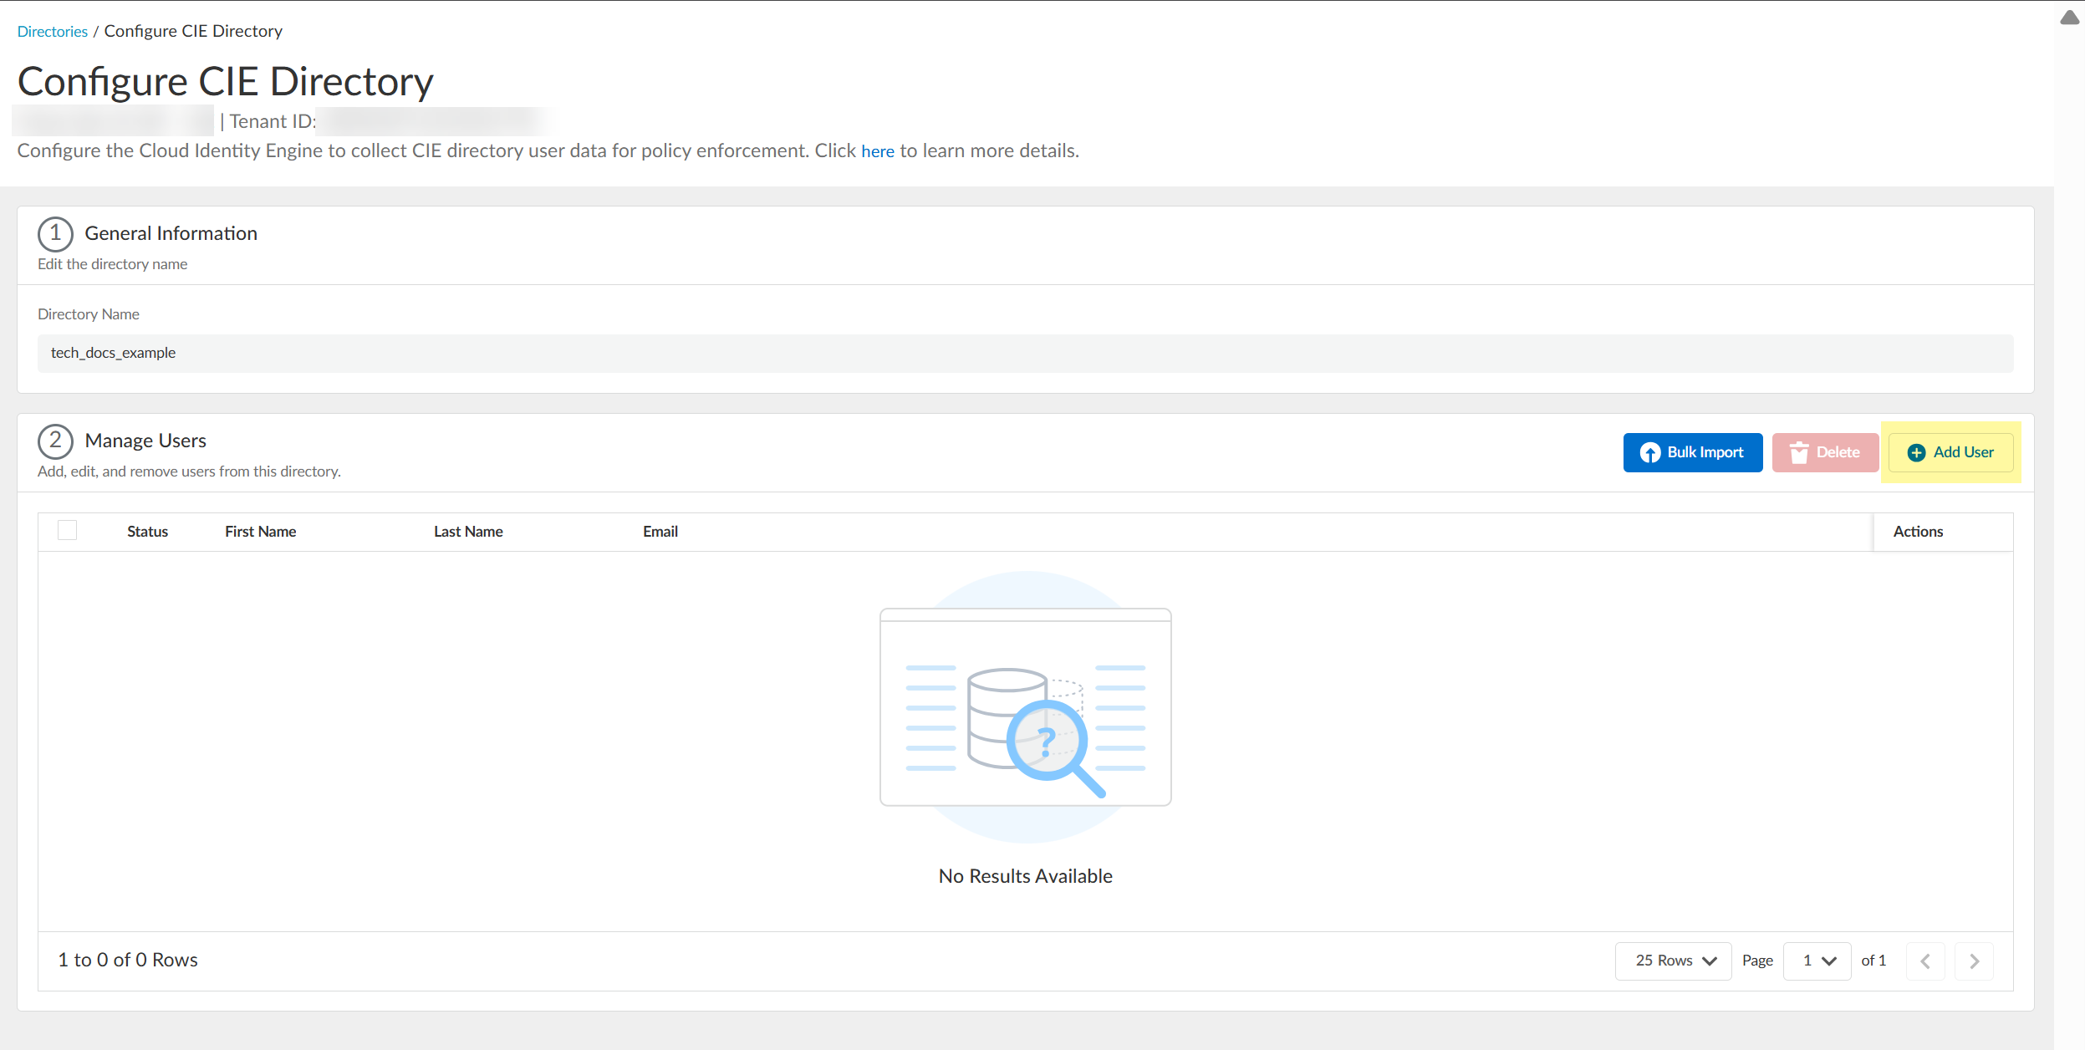Image resolution: width=2085 pixels, height=1050 pixels.
Task: Sort by the Email column header
Action: pos(660,532)
